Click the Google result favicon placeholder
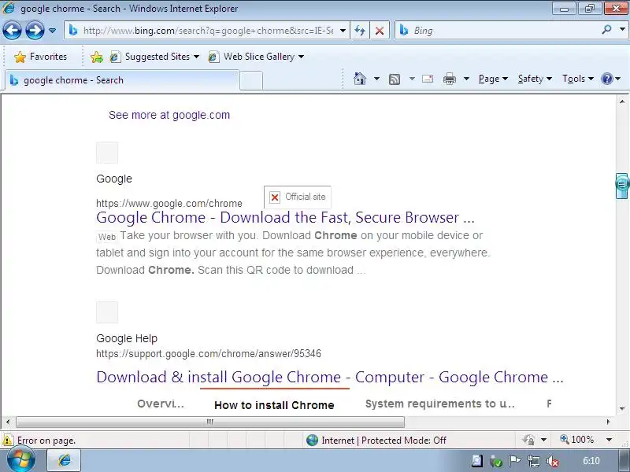Screen dimensions: 630x472 pos(107,153)
